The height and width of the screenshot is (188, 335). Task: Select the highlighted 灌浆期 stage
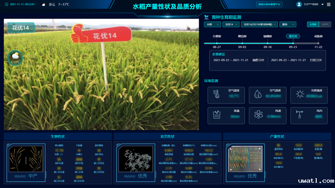click(293, 36)
